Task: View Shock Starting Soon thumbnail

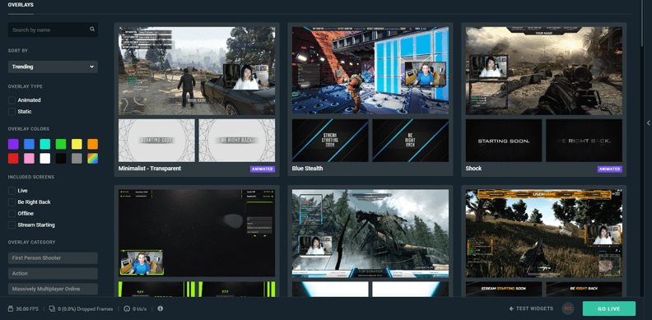Action: click(504, 141)
